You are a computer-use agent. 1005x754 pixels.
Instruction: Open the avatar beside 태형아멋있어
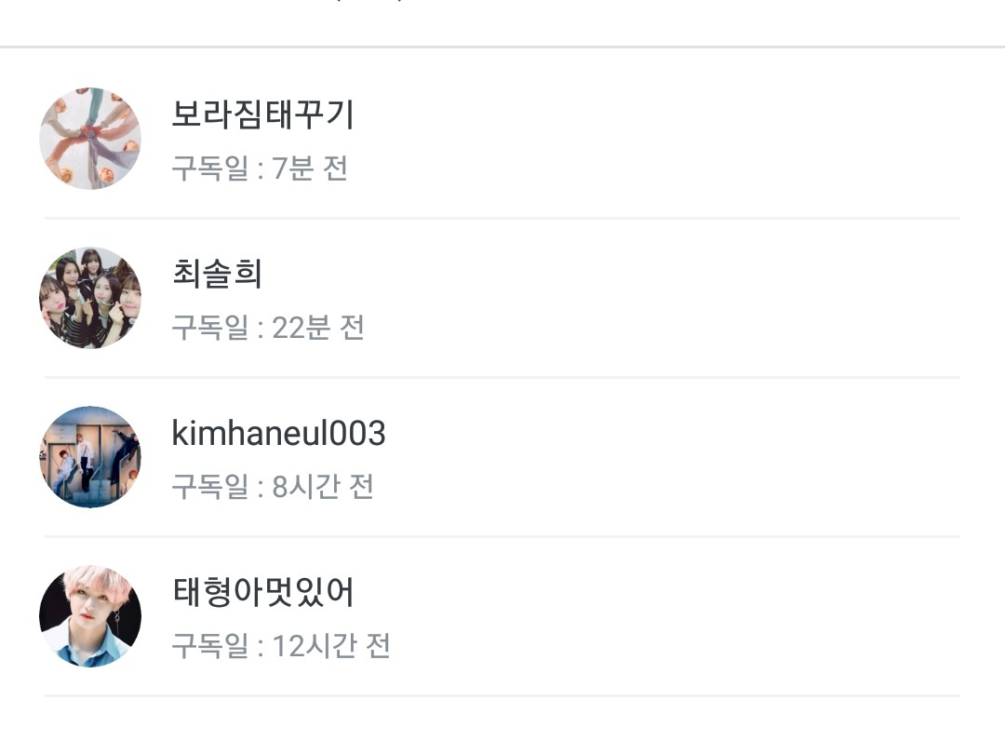pos(90,616)
